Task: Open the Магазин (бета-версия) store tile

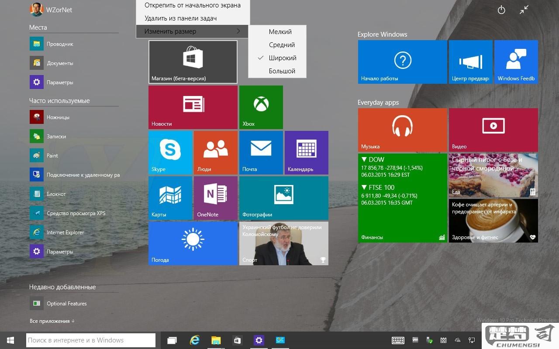Action: pos(193,62)
